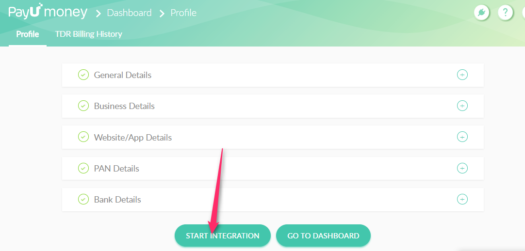
Task: Click the PayU money logo
Action: (x=48, y=12)
